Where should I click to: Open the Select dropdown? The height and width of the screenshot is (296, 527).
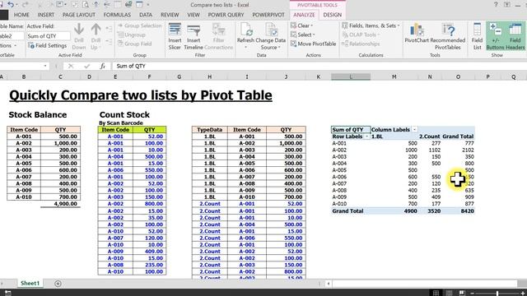[x=302, y=35]
